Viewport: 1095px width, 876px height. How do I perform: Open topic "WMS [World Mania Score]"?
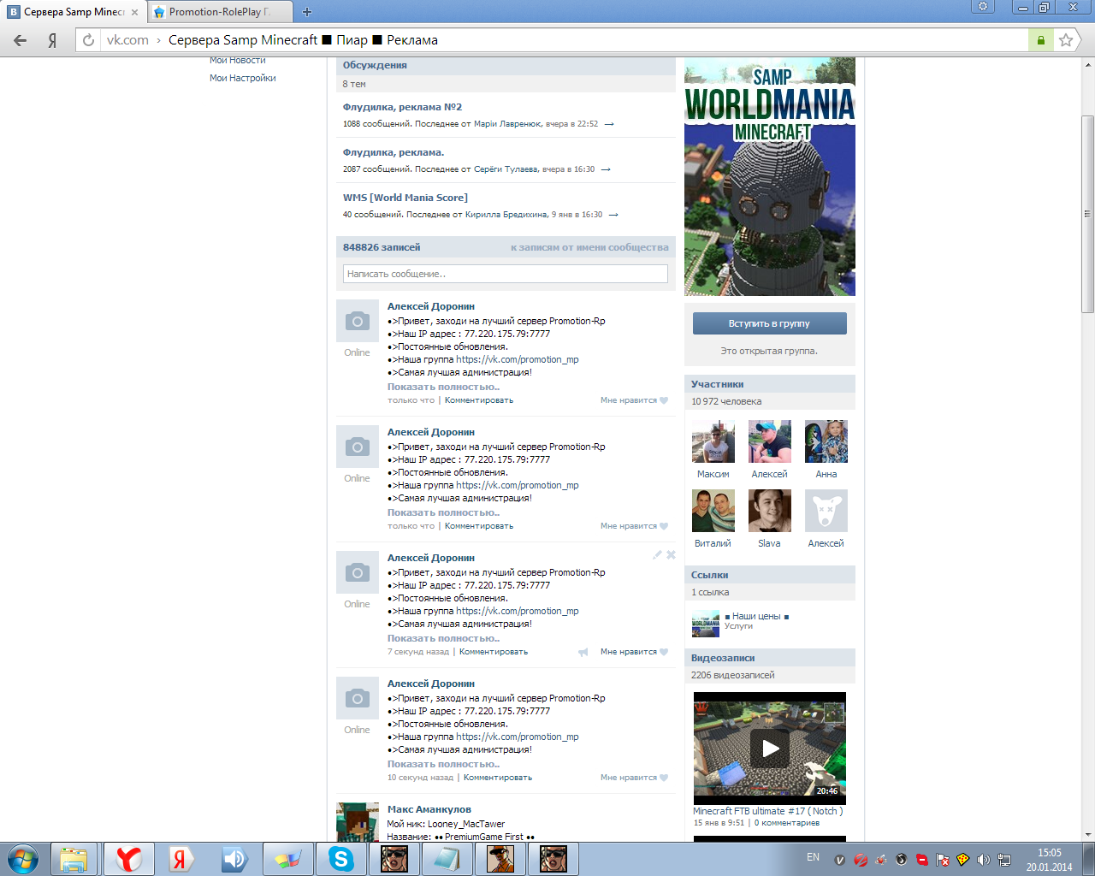click(405, 198)
